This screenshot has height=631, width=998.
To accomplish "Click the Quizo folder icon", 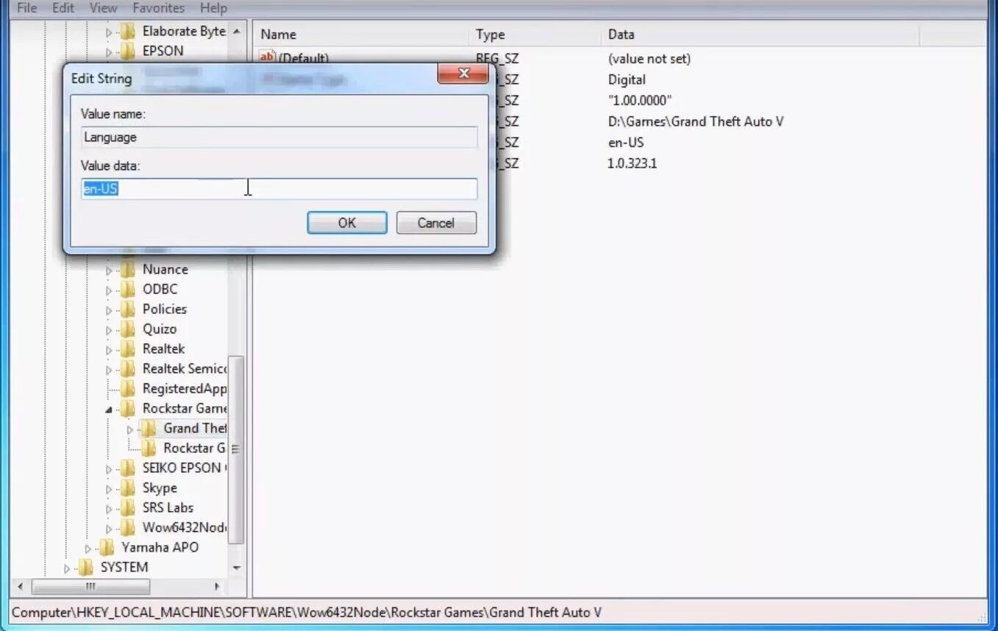I will [128, 329].
